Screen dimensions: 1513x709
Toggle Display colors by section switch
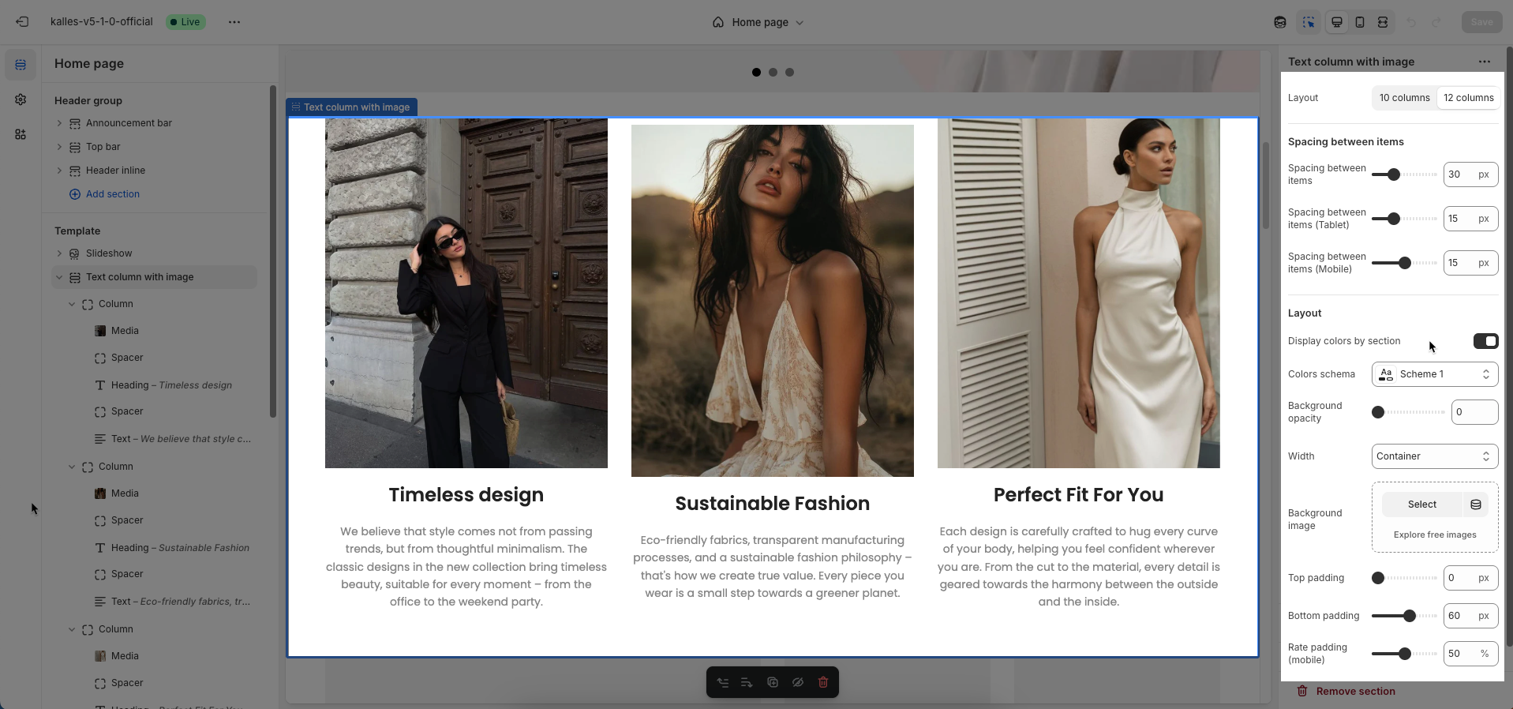[1485, 341]
